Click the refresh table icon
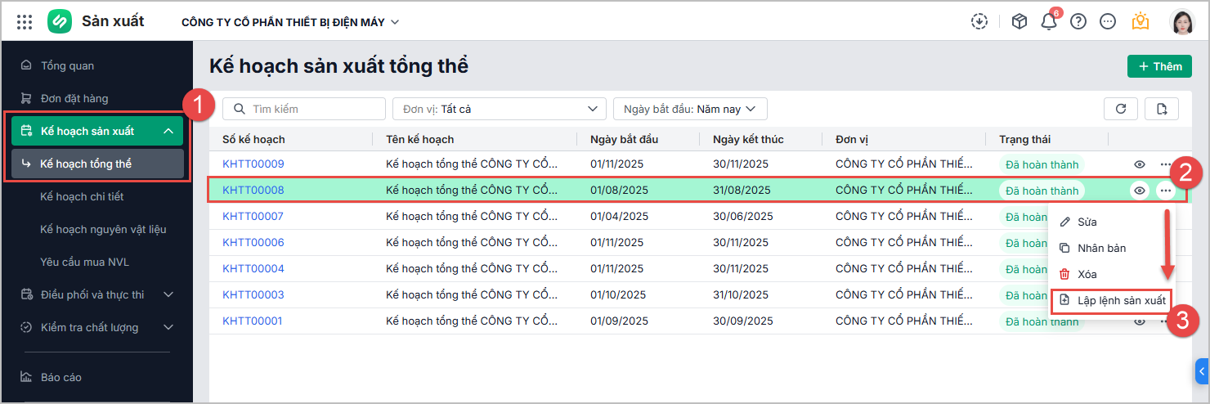The image size is (1210, 404). [x=1121, y=109]
